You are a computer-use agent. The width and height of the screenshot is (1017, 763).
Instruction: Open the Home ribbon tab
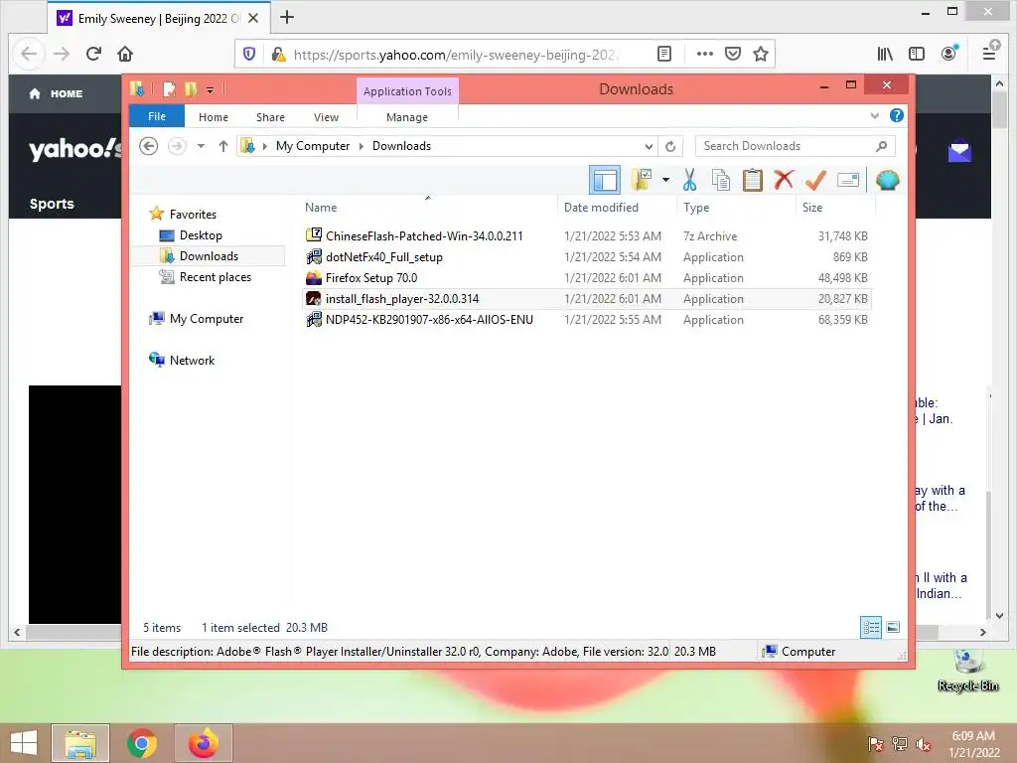click(214, 117)
